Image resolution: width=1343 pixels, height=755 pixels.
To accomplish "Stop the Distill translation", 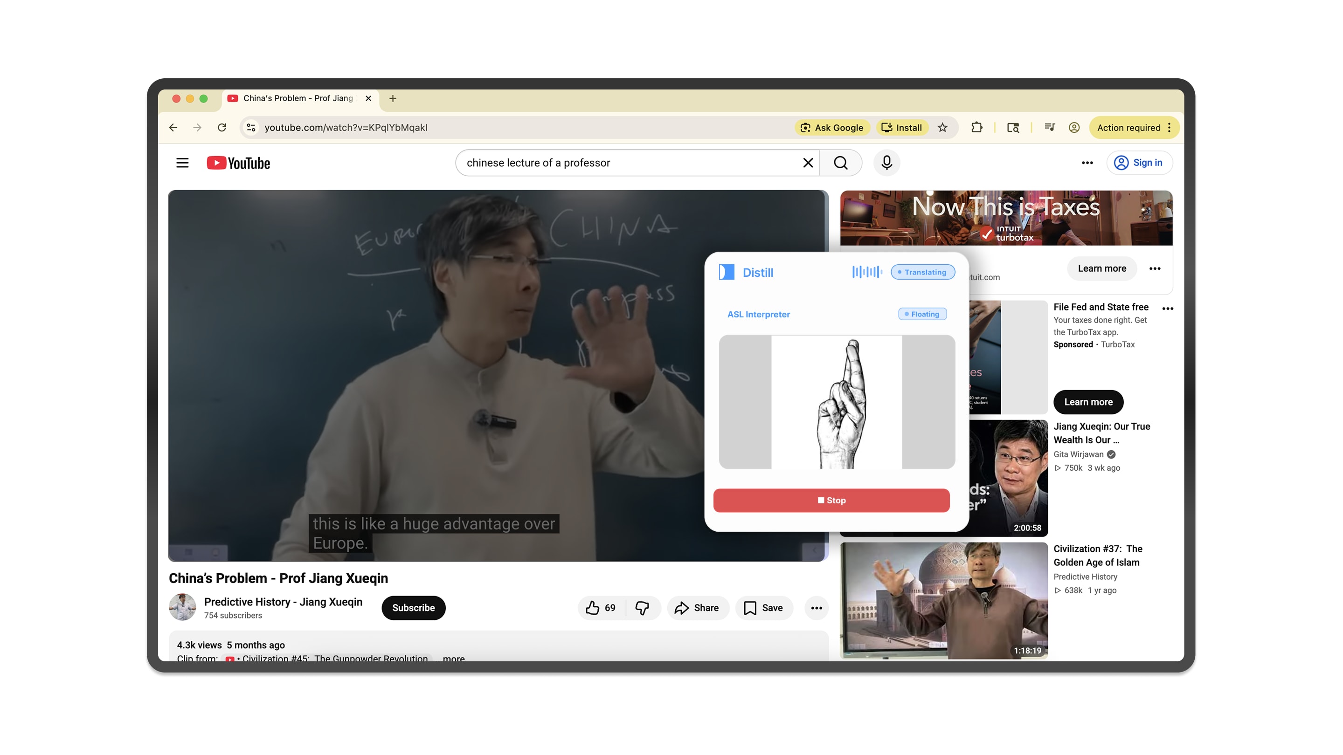I will click(x=831, y=500).
